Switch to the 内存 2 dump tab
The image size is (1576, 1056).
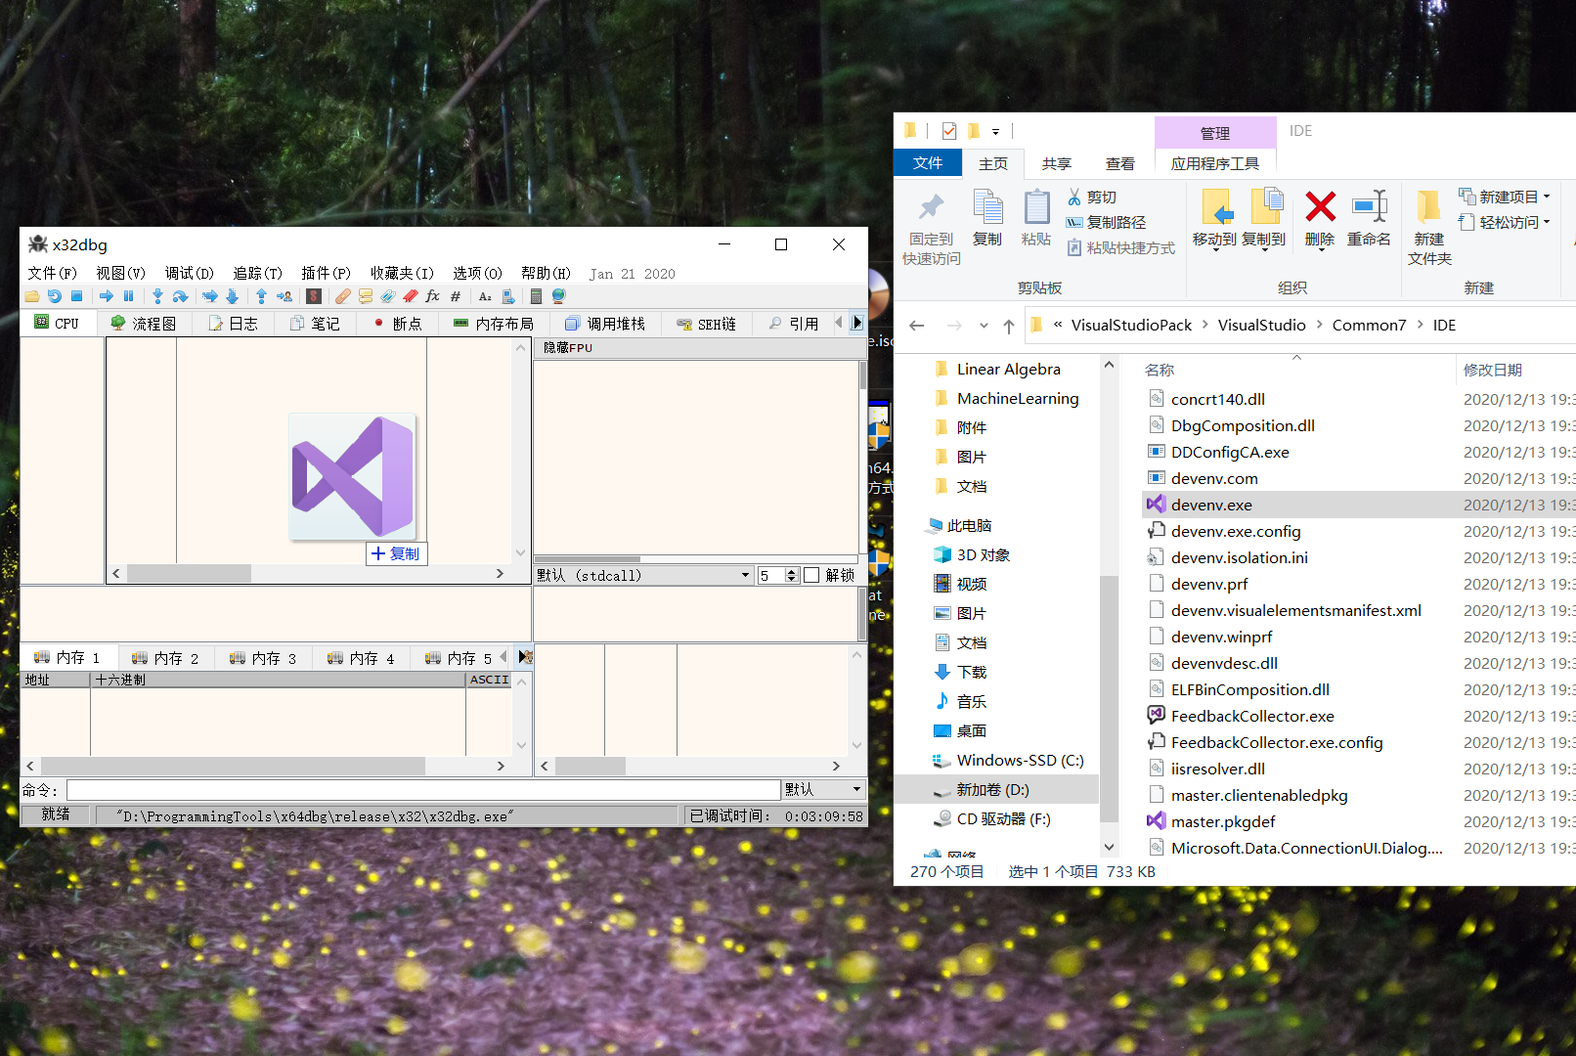(166, 658)
